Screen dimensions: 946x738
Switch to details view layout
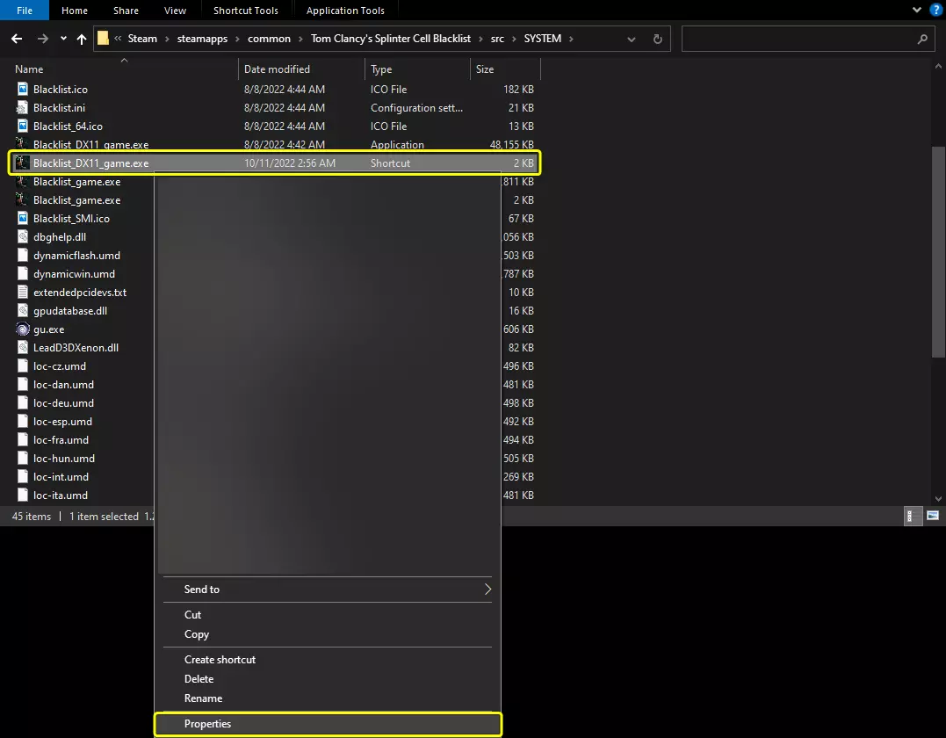[914, 517]
